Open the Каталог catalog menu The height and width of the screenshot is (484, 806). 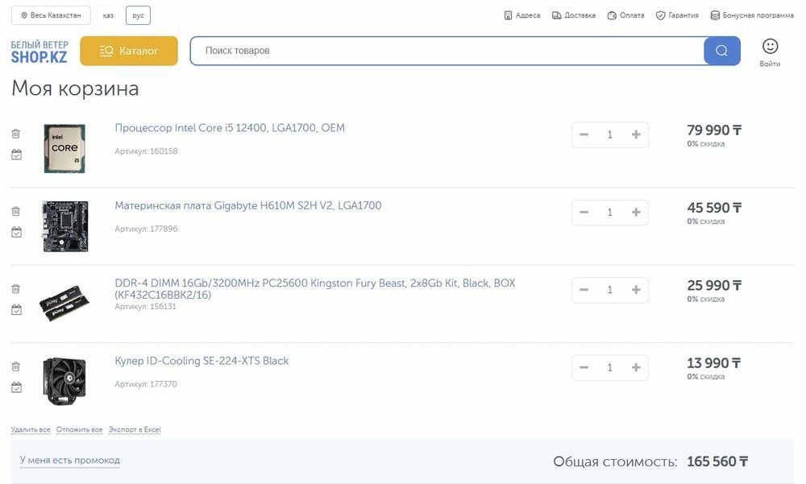tap(129, 51)
